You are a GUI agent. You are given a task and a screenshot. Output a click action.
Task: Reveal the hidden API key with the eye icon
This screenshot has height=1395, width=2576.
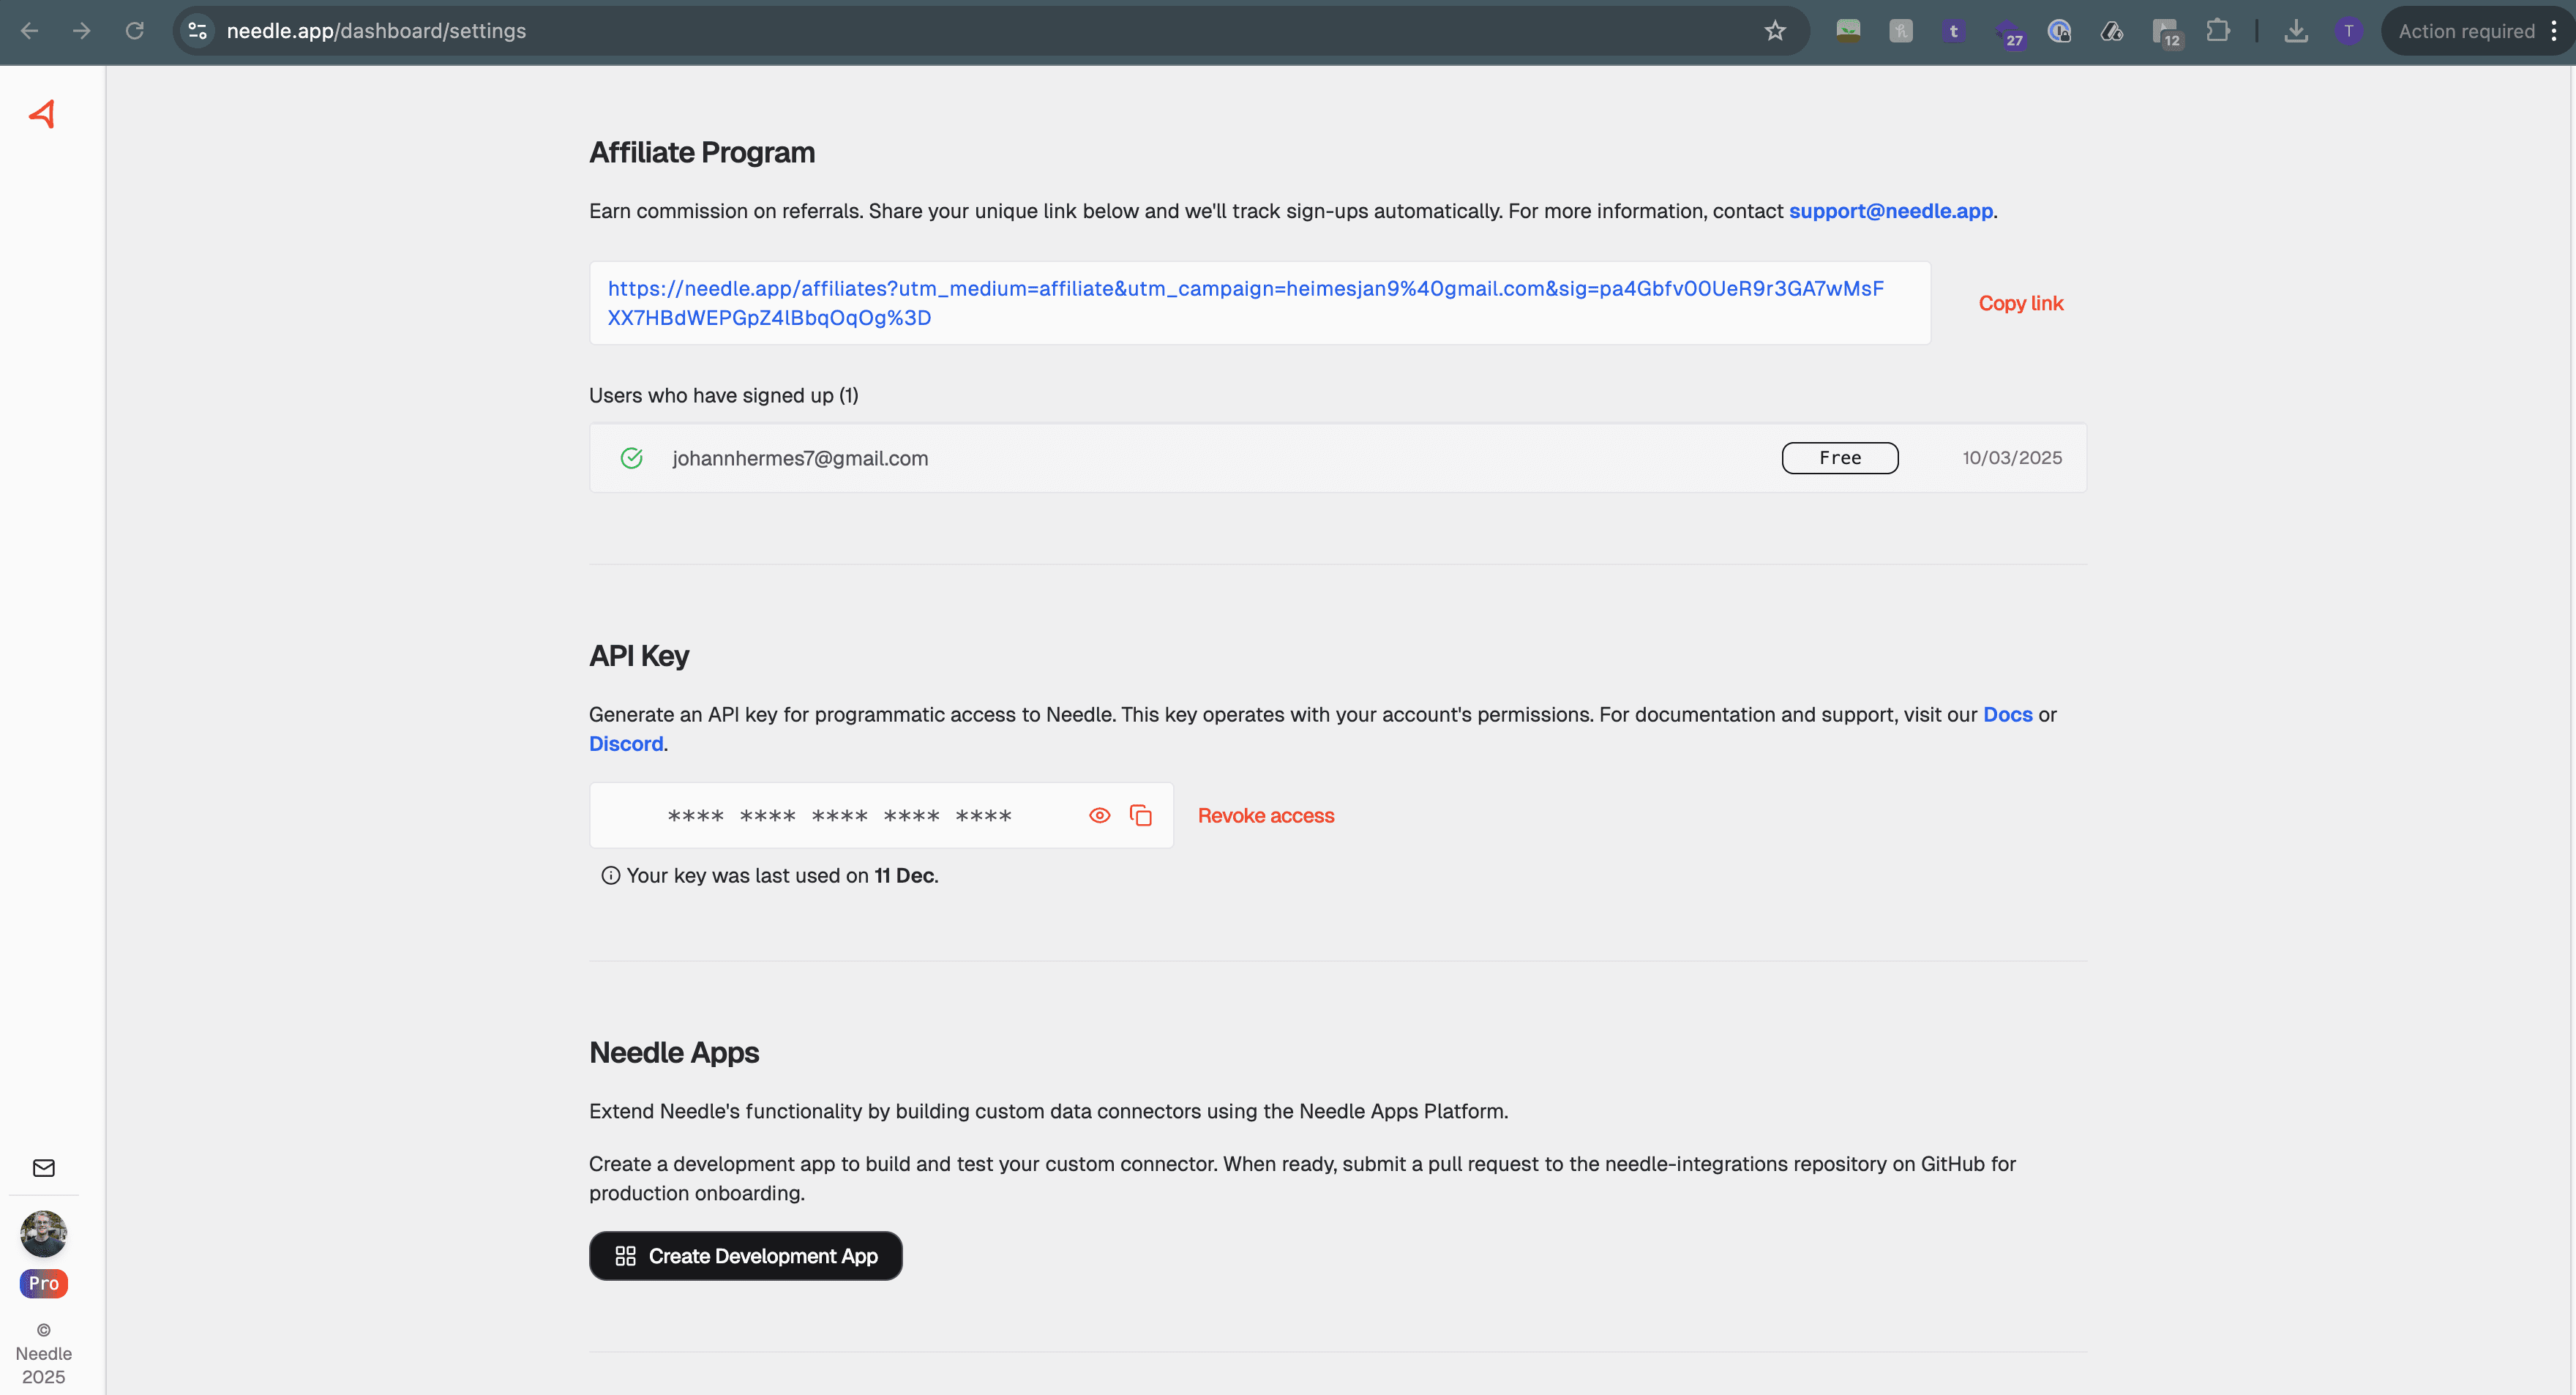1099,815
